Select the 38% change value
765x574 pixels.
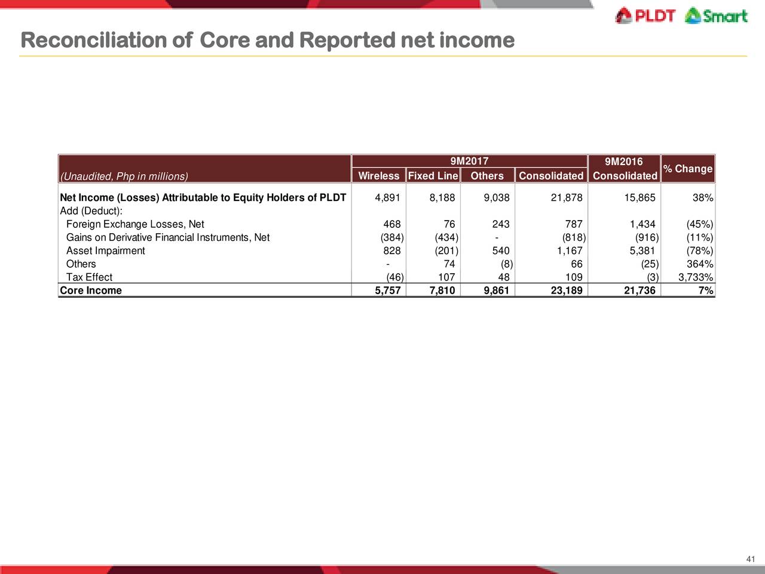702,198
